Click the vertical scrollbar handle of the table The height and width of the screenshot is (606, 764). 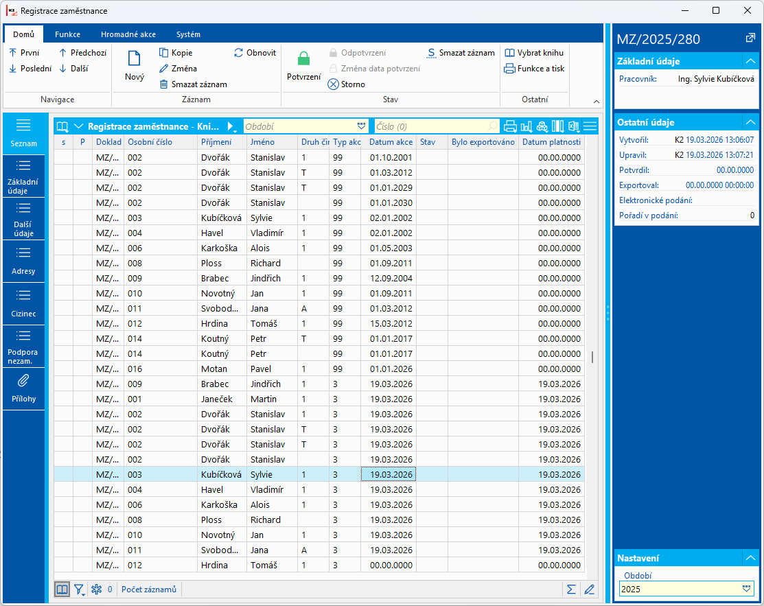tap(592, 357)
